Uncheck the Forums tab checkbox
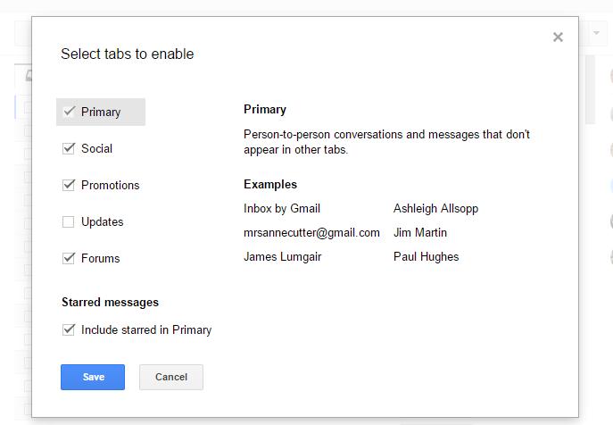The image size is (613, 425). (69, 258)
